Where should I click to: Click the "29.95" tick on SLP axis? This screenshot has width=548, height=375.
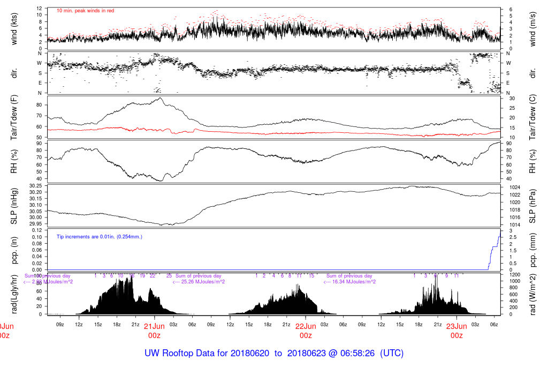[35, 224]
